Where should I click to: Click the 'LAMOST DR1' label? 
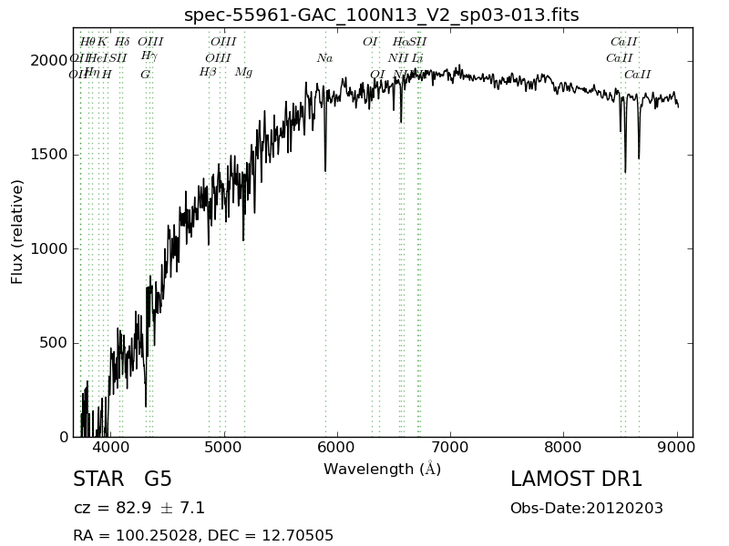tap(576, 480)
